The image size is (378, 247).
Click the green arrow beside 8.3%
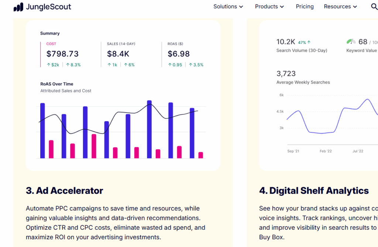pyautogui.click(x=68, y=65)
